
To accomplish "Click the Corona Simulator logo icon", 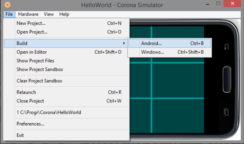I will (x=8, y=5).
